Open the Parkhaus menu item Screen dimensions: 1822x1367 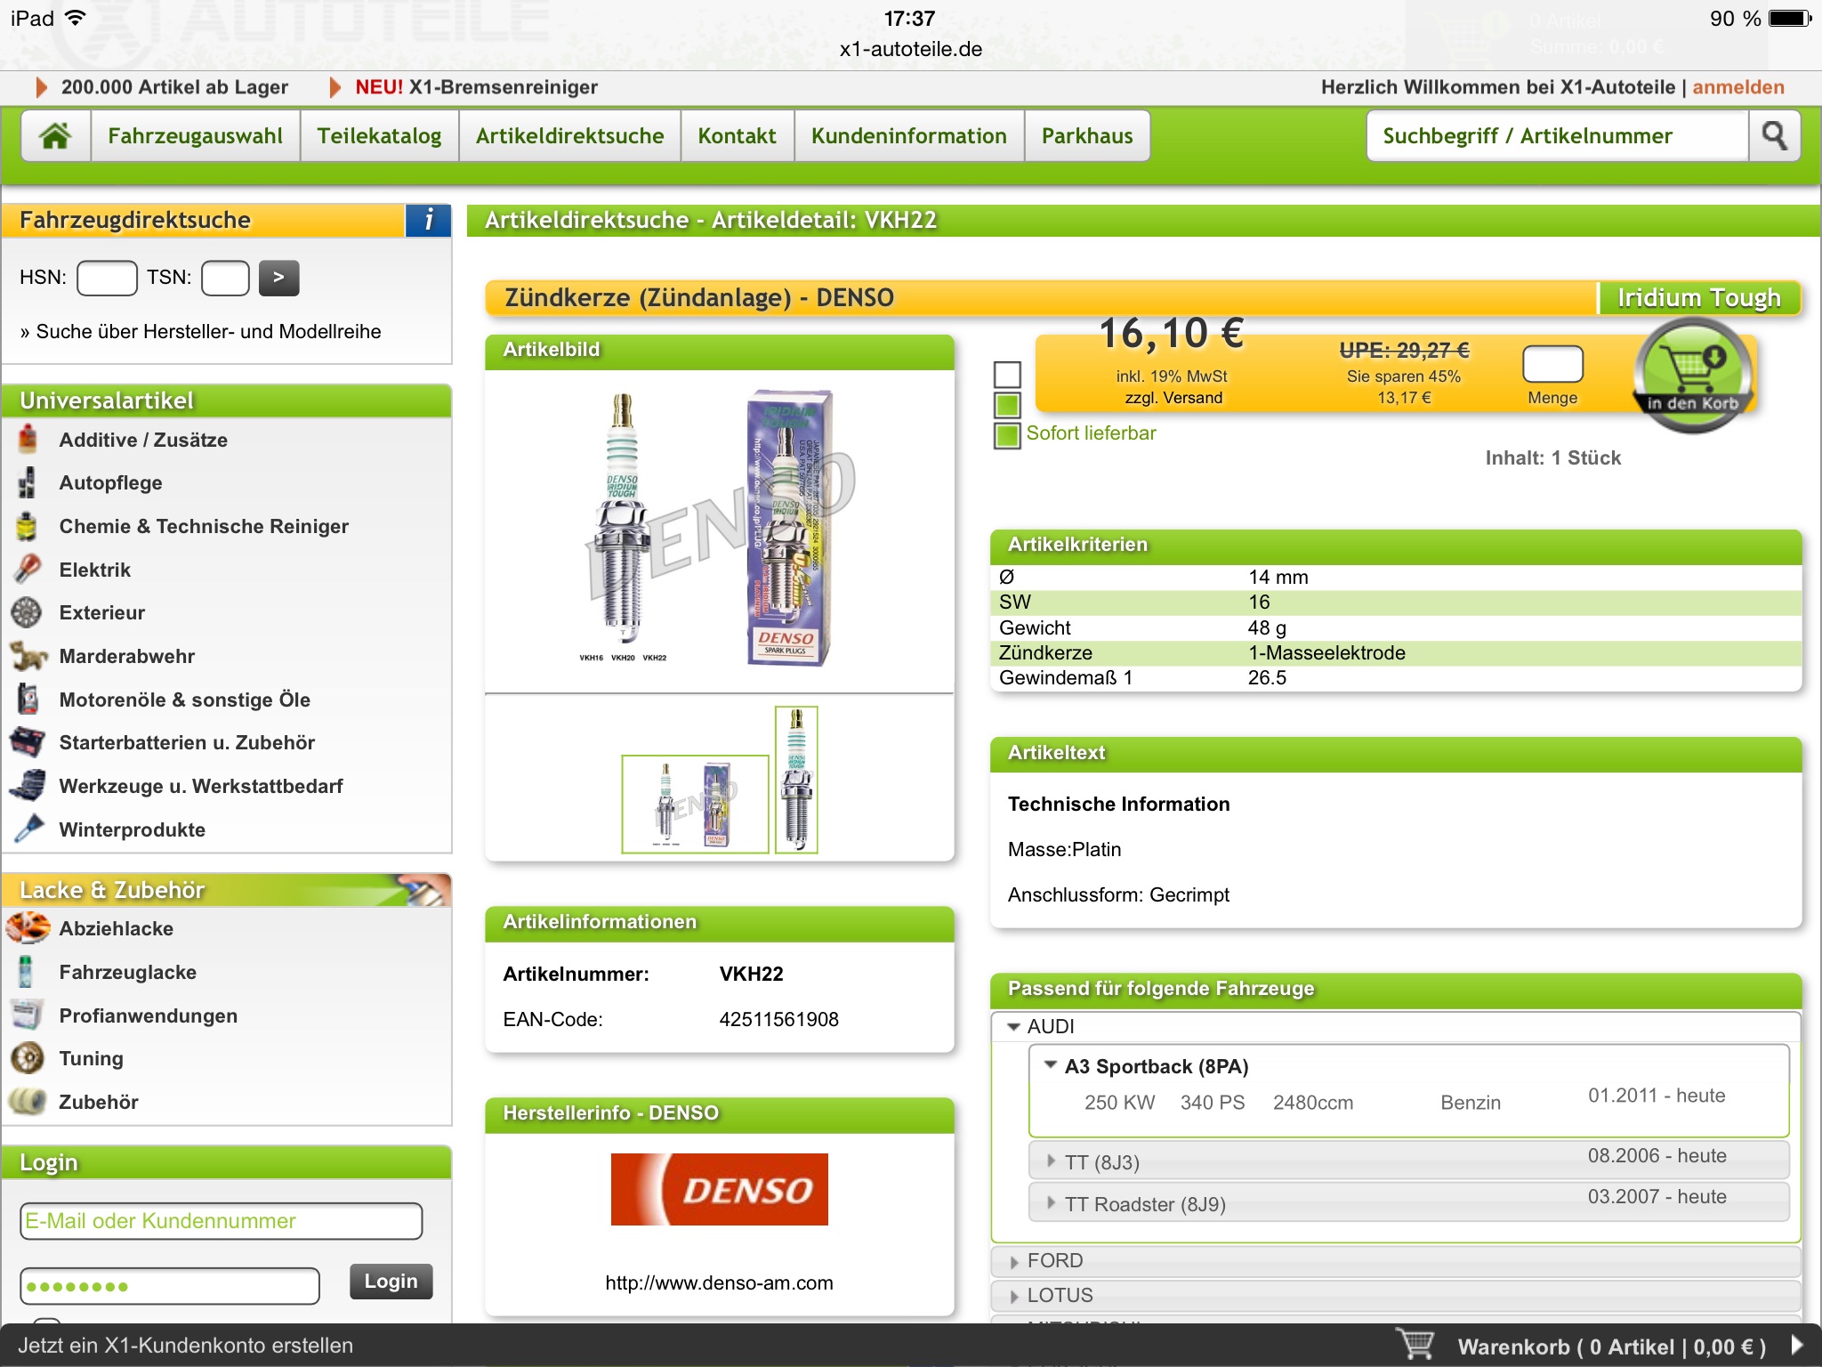[1086, 136]
